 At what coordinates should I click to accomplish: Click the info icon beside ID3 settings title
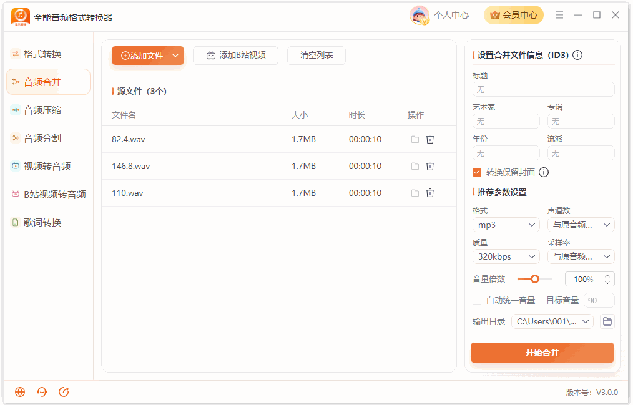577,55
